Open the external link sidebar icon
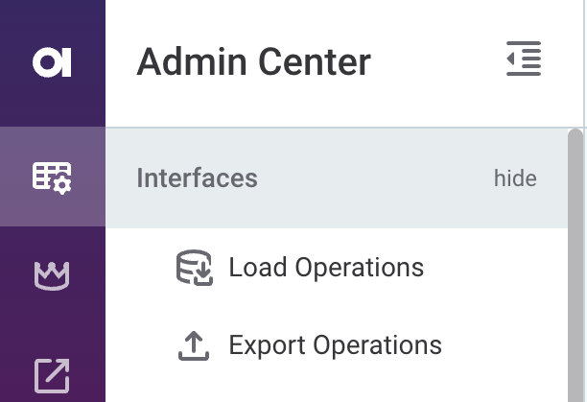The height and width of the screenshot is (402, 587). (x=52, y=374)
